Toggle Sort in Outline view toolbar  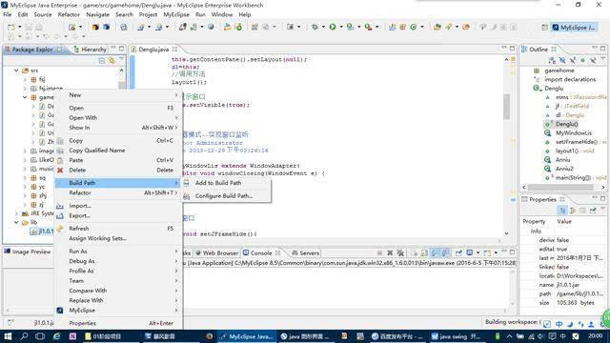click(552, 60)
